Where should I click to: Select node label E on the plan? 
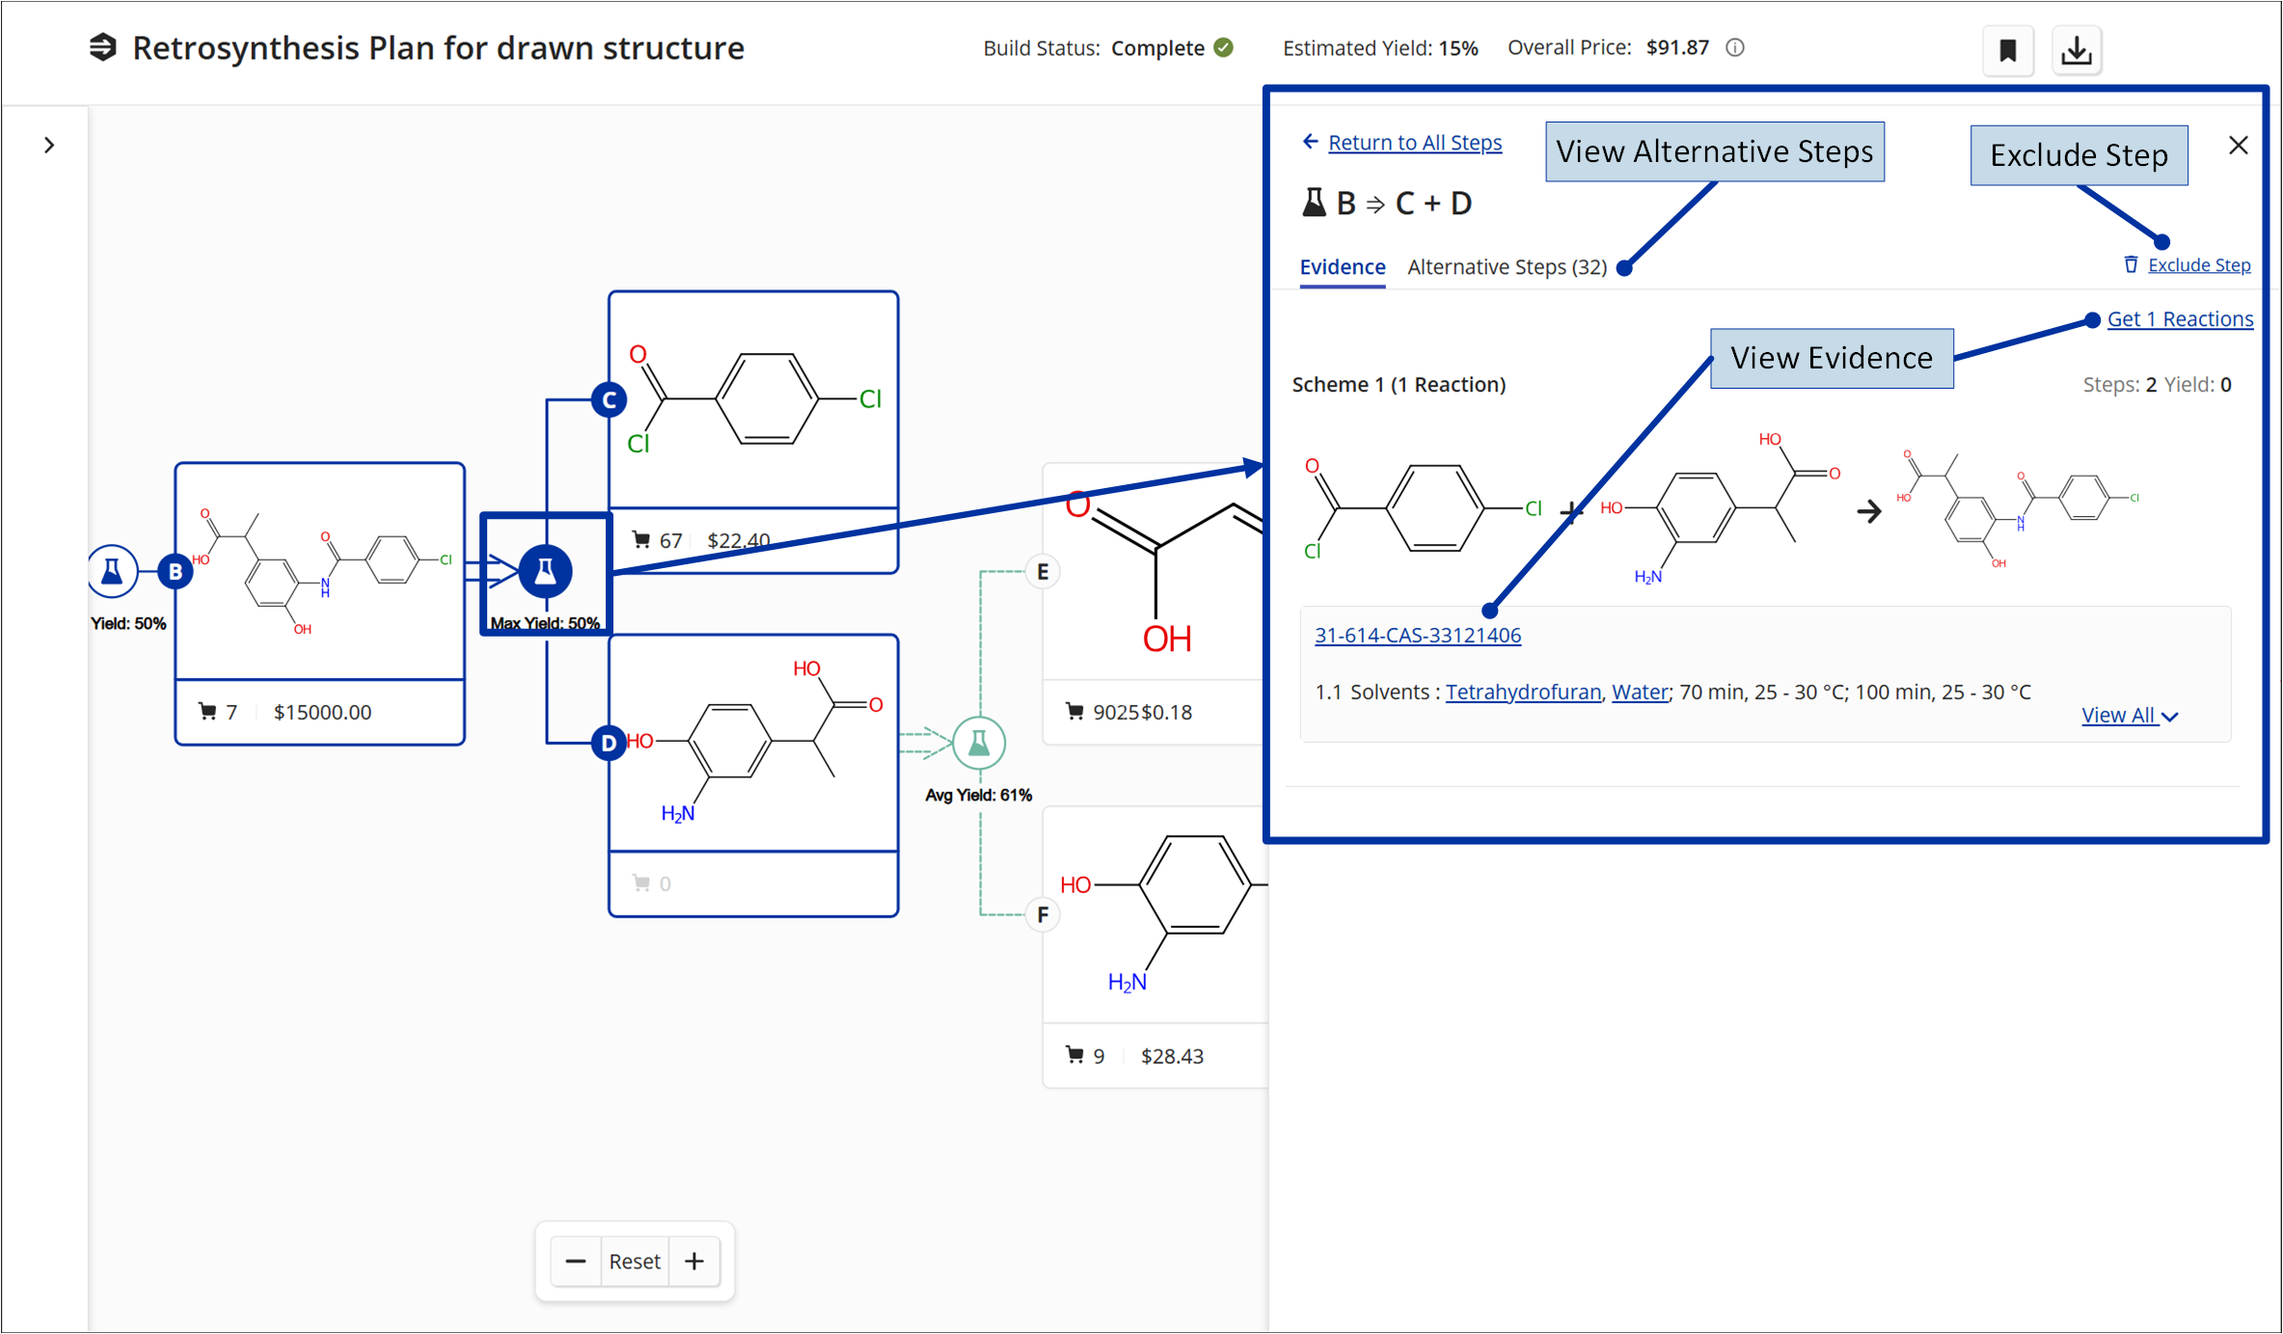coord(1043,571)
